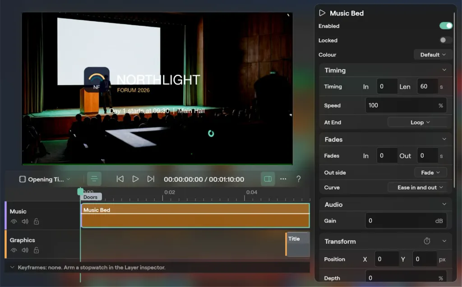Click the Gain dB field

coord(406,221)
